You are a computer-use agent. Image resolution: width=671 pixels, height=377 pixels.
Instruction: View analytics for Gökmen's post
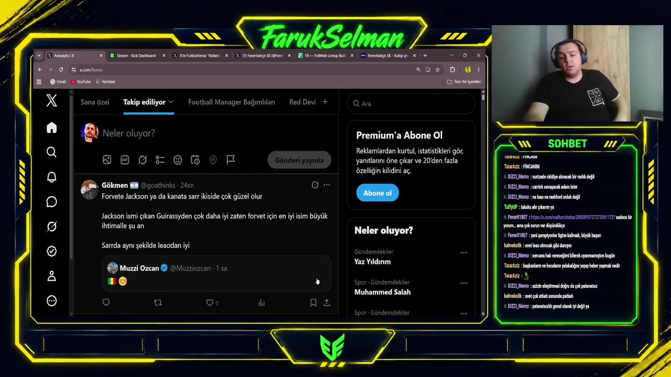pyautogui.click(x=262, y=303)
